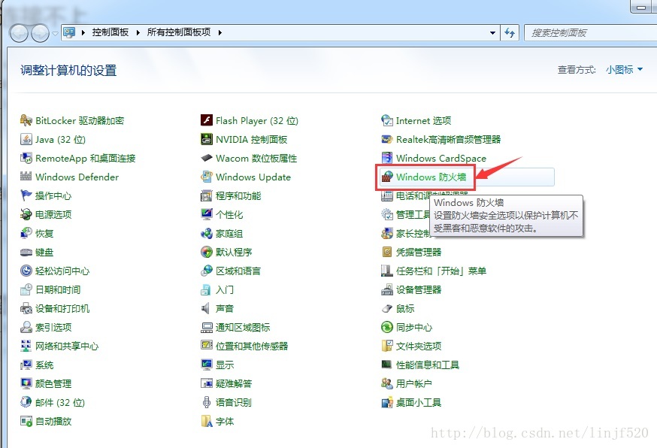Viewport: 657px width, 448px height.
Task: Open the 鼠标 link
Action: [405, 308]
